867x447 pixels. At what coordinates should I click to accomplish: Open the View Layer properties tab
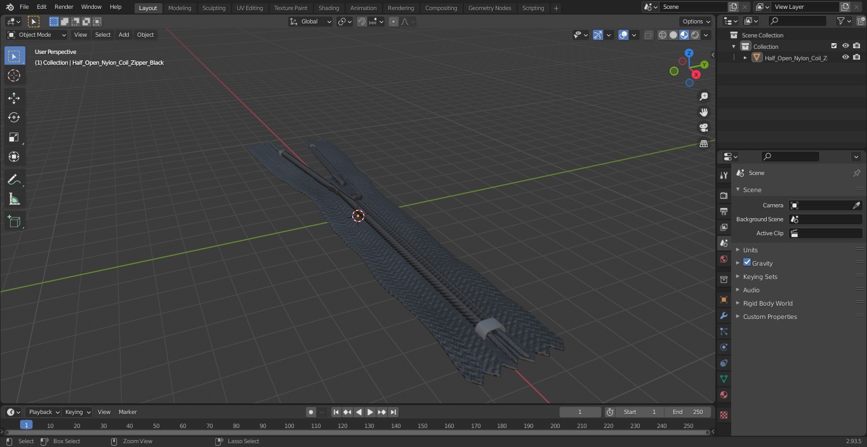click(x=724, y=227)
